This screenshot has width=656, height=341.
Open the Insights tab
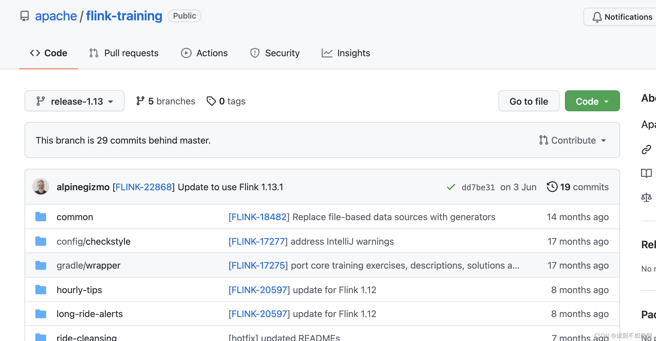346,53
